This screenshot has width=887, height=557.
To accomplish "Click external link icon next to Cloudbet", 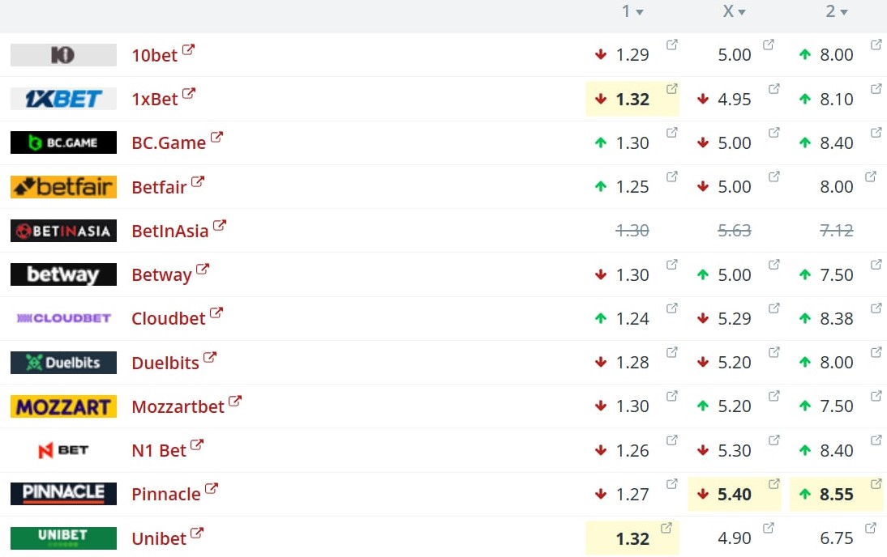I will coord(216,313).
